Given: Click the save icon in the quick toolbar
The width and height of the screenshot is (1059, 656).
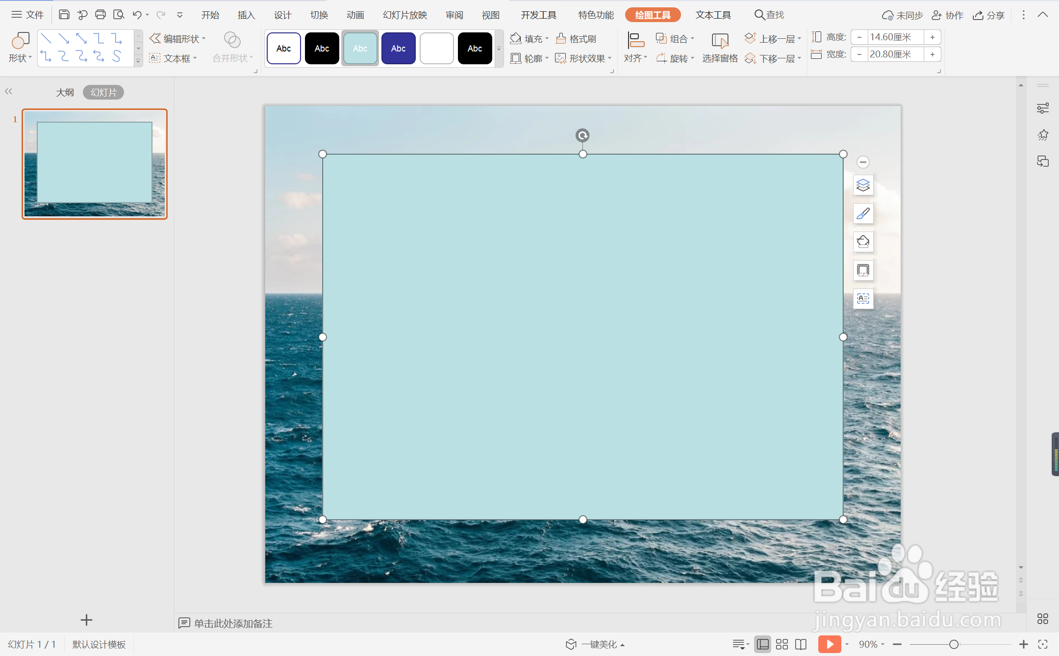Looking at the screenshot, I should [64, 15].
